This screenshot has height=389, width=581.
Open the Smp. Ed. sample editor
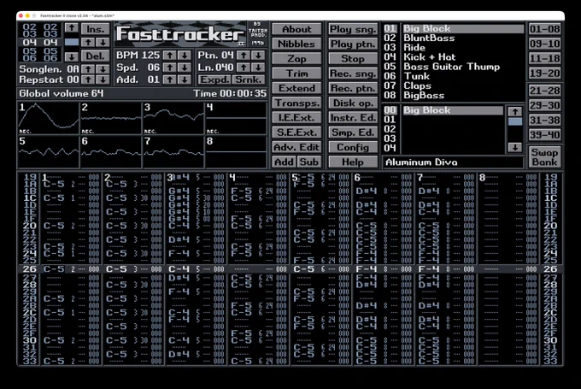click(353, 133)
